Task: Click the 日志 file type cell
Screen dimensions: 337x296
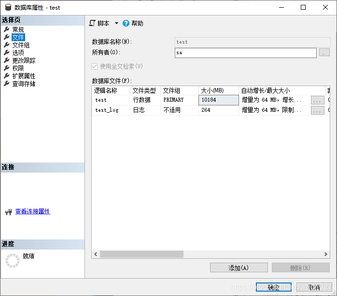Action: (x=145, y=110)
